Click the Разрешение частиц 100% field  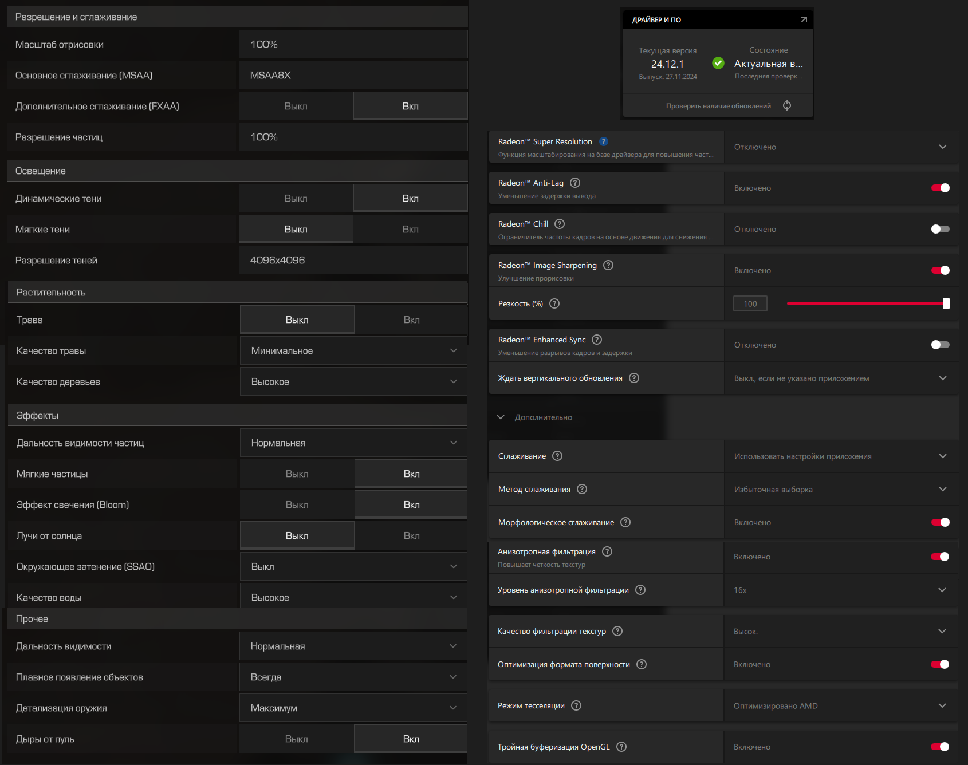(x=353, y=137)
